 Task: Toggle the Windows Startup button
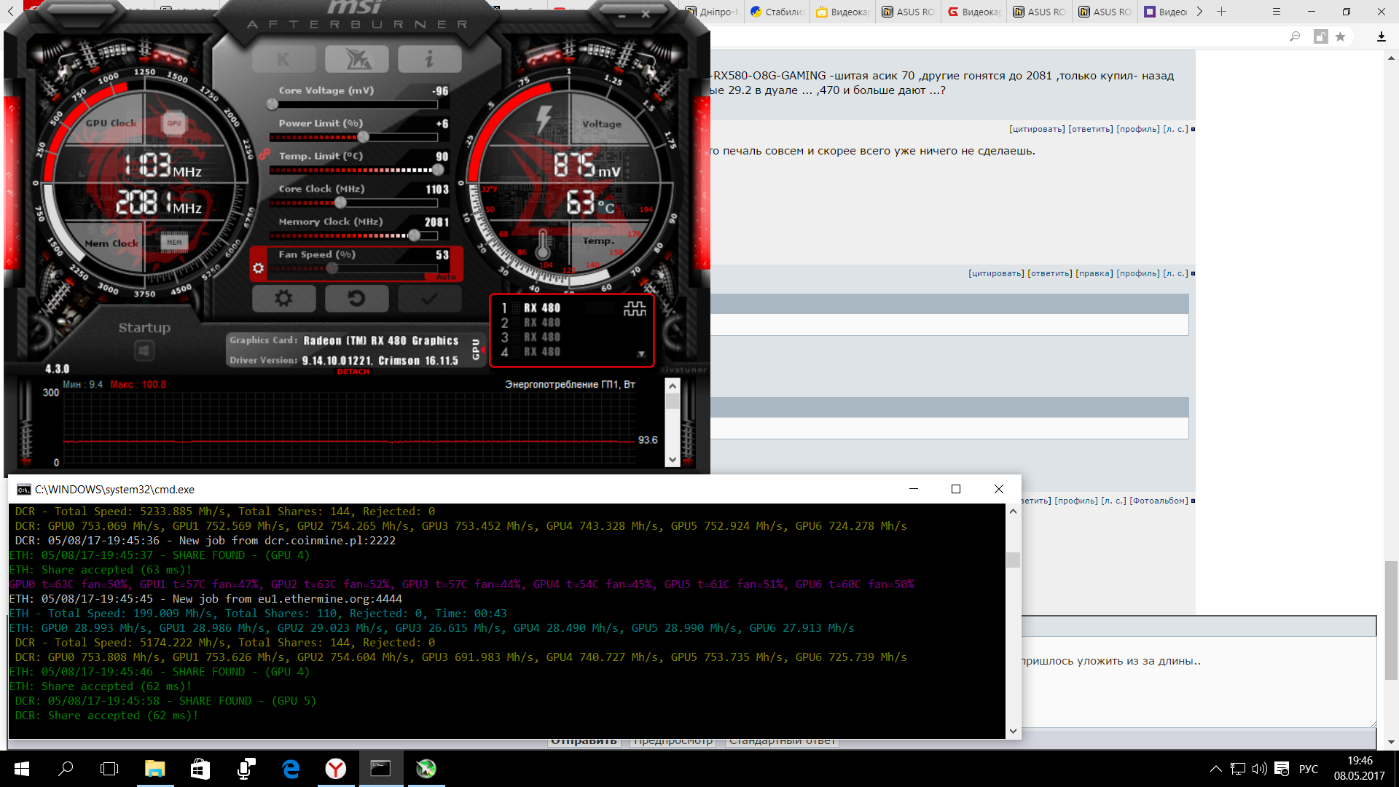(144, 351)
